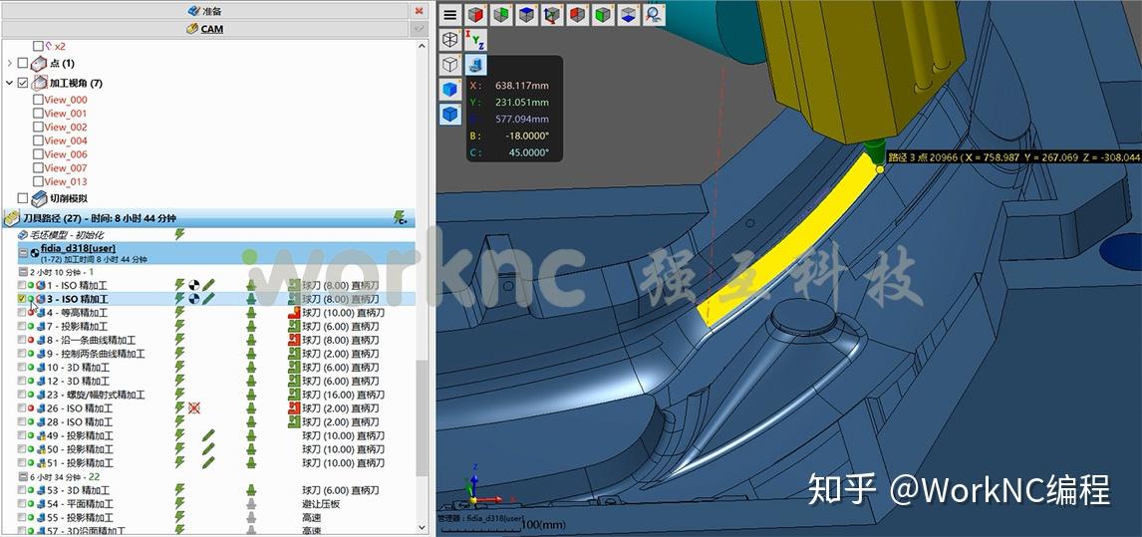
Task: Uncheck the 3 - ISO 精加工 checkbox
Action: point(22,299)
